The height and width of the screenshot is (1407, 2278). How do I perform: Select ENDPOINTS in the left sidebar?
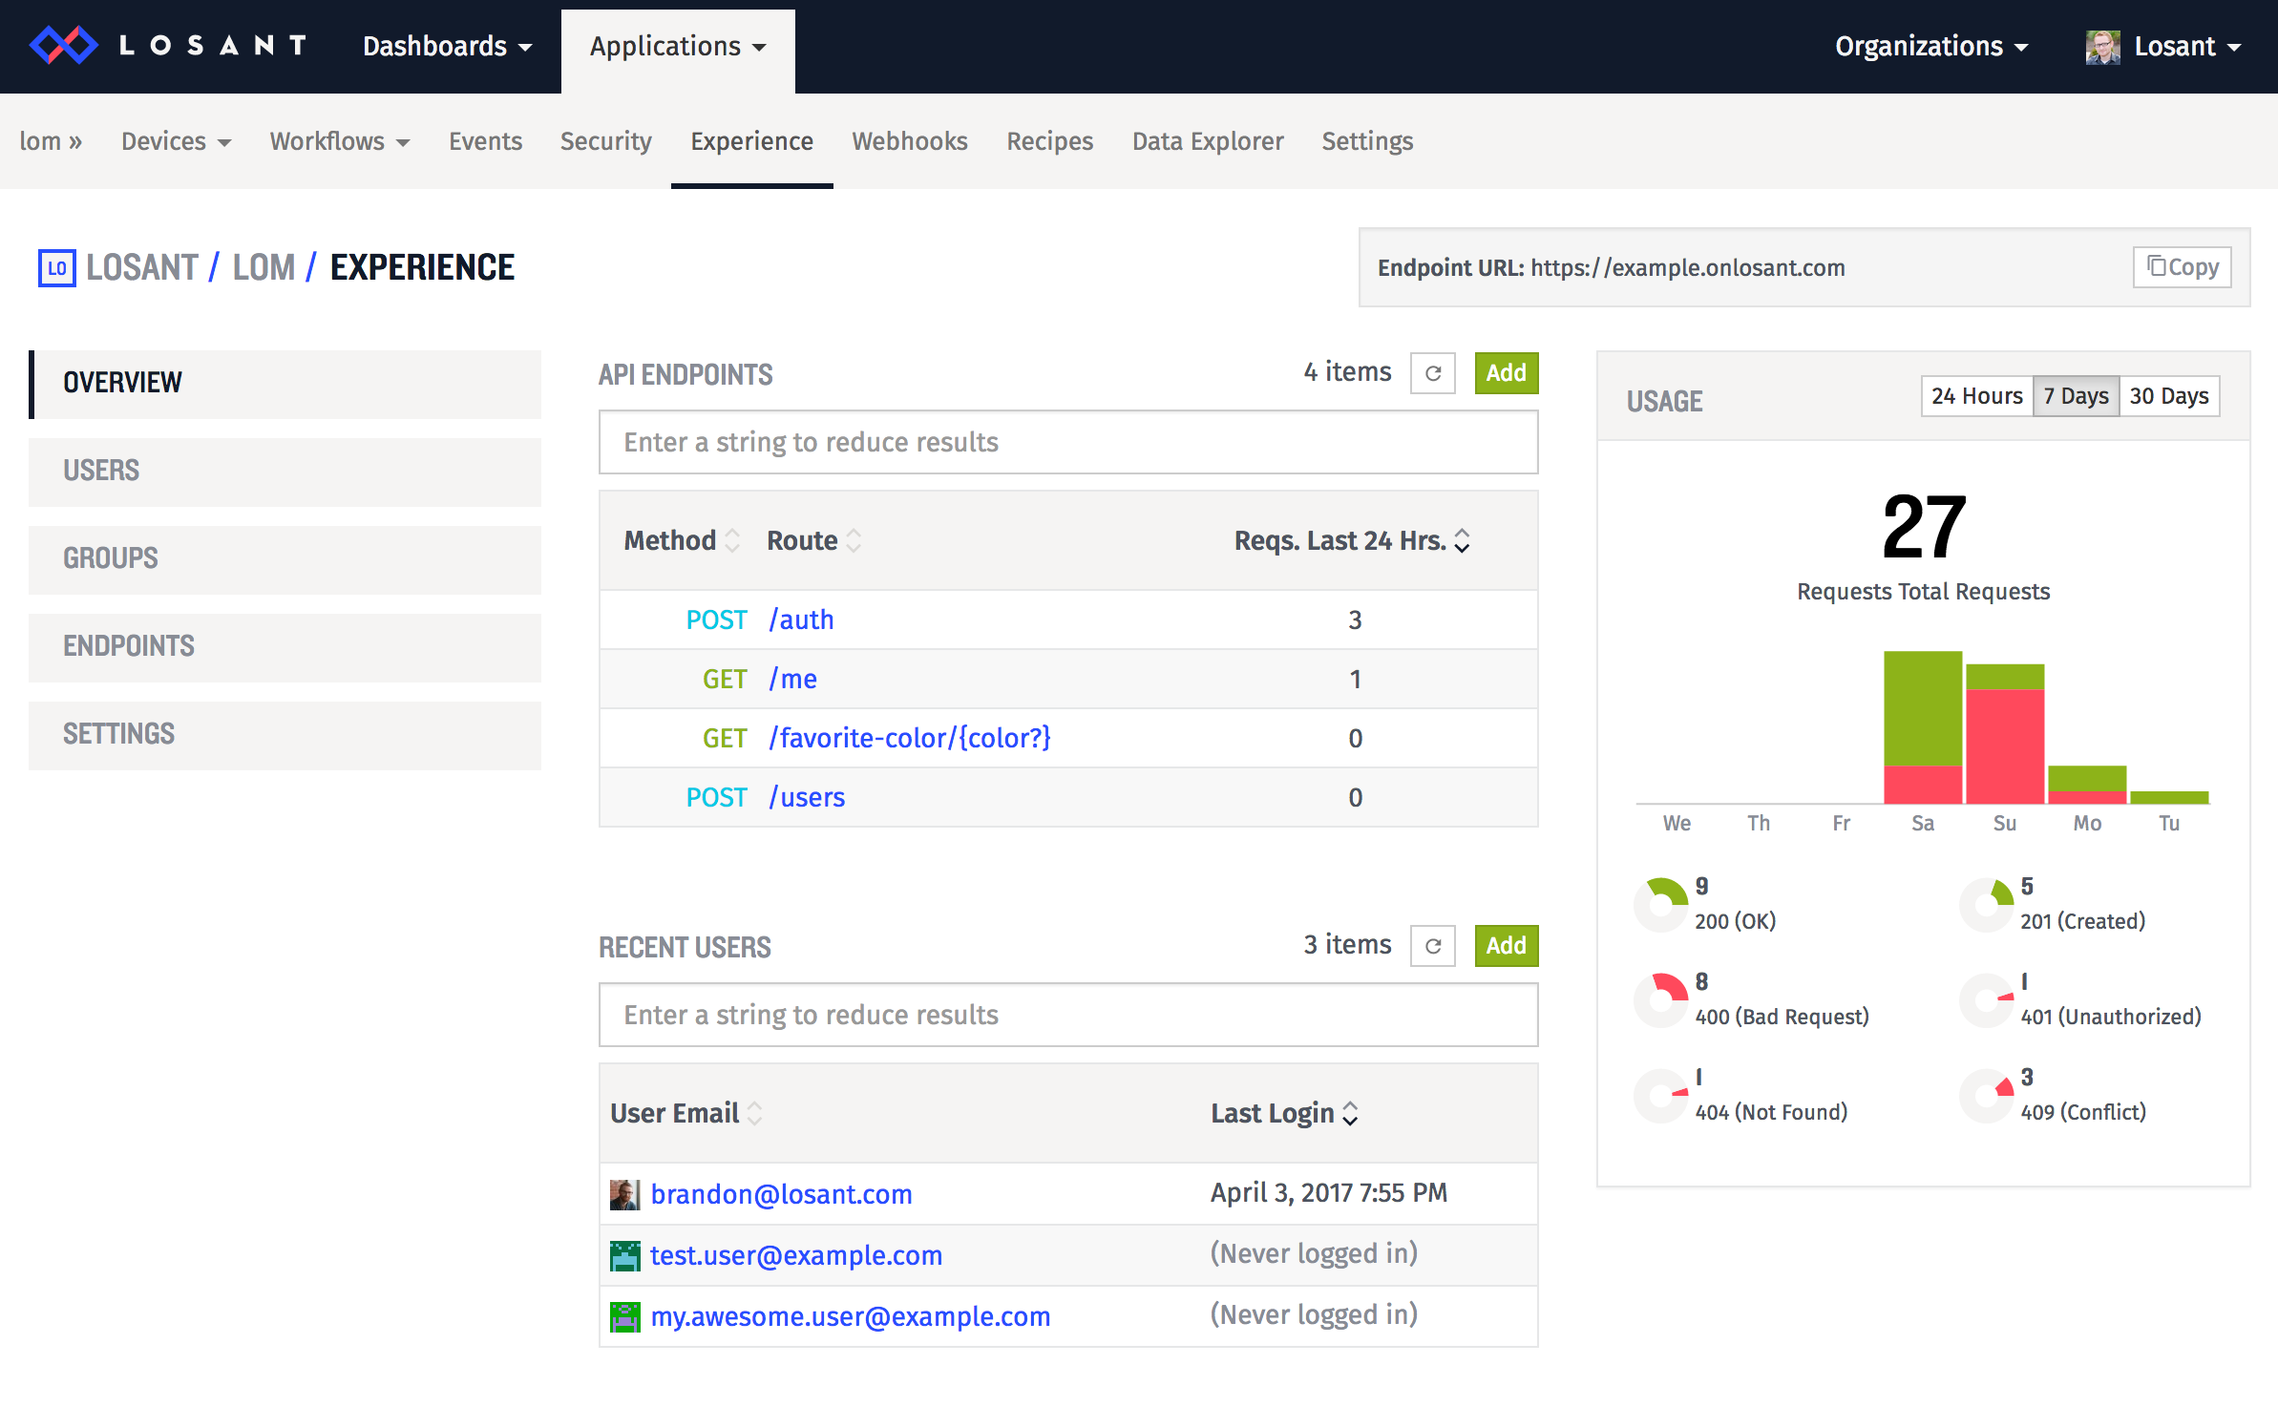[x=285, y=647]
